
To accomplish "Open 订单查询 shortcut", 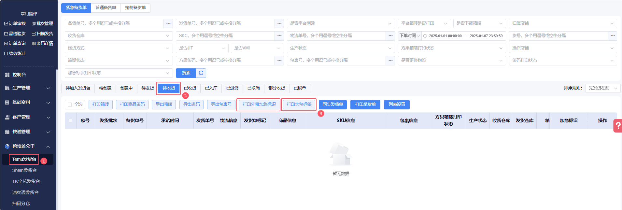I will [x=15, y=43].
